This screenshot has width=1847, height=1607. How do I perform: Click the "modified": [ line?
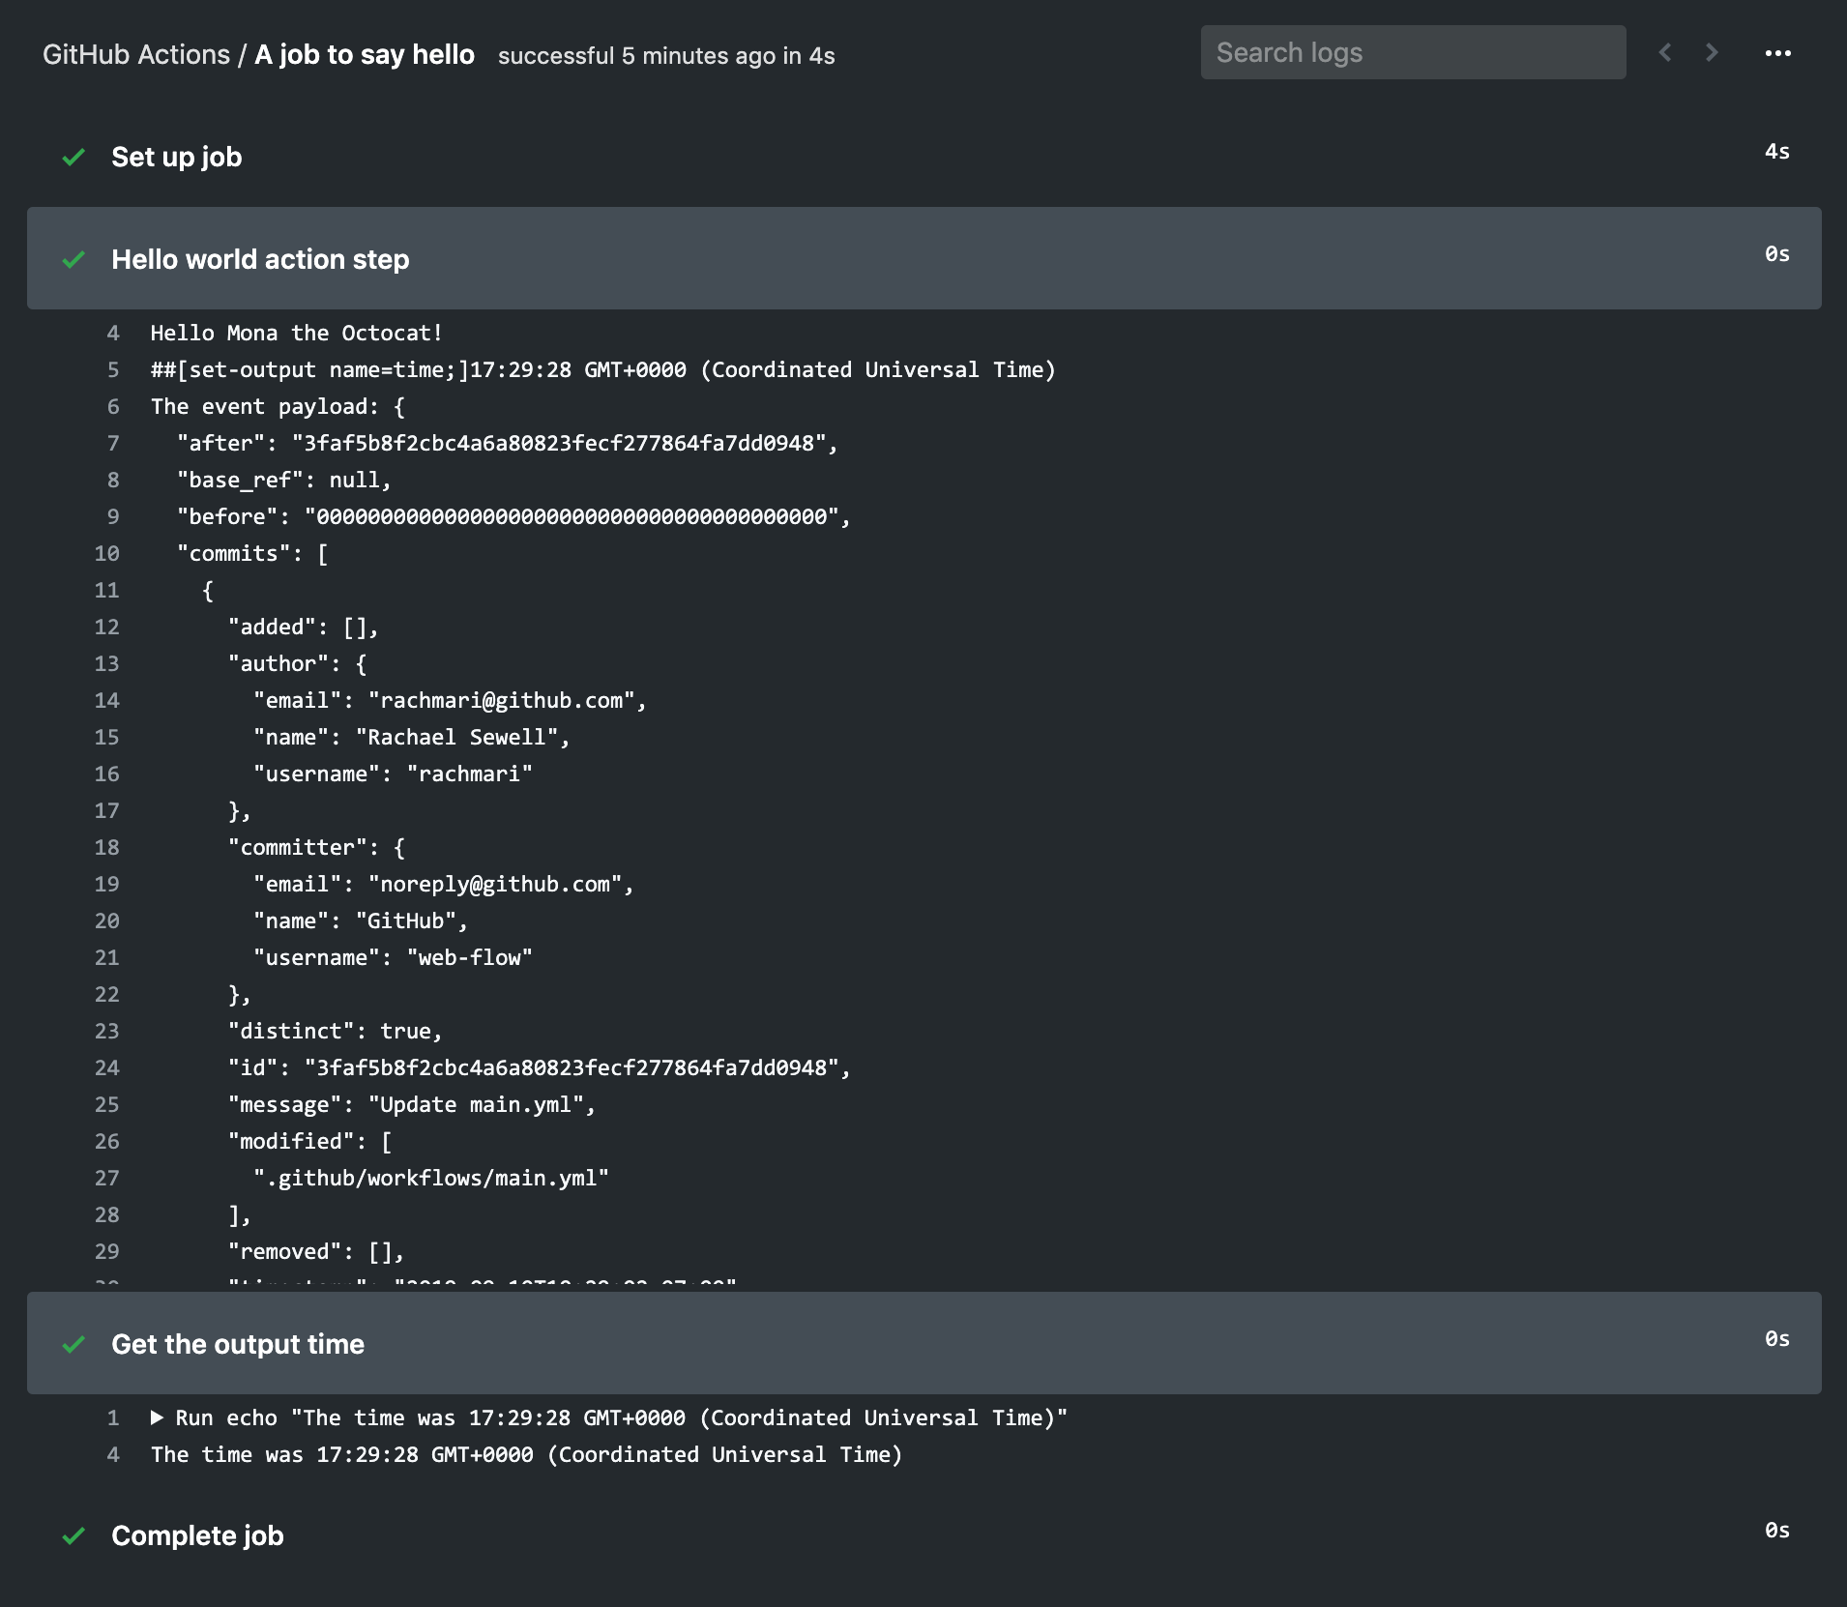click(309, 1141)
